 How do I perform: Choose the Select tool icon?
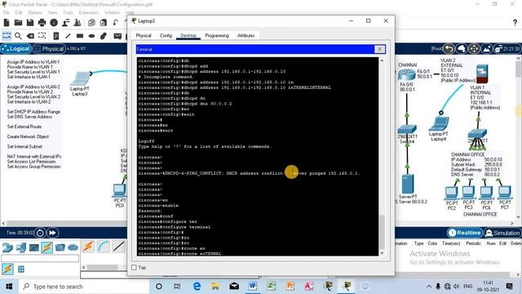7,36
